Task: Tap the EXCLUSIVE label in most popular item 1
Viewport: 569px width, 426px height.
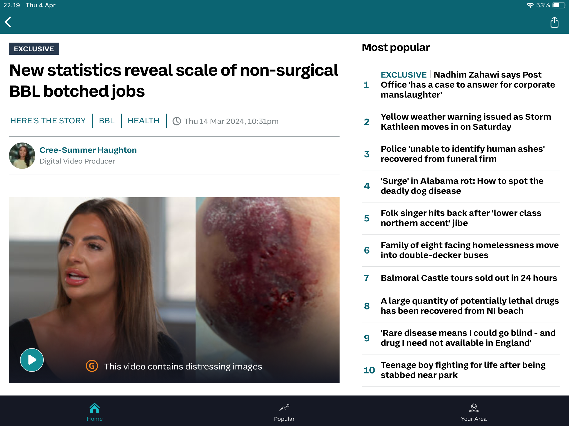Action: tap(404, 75)
